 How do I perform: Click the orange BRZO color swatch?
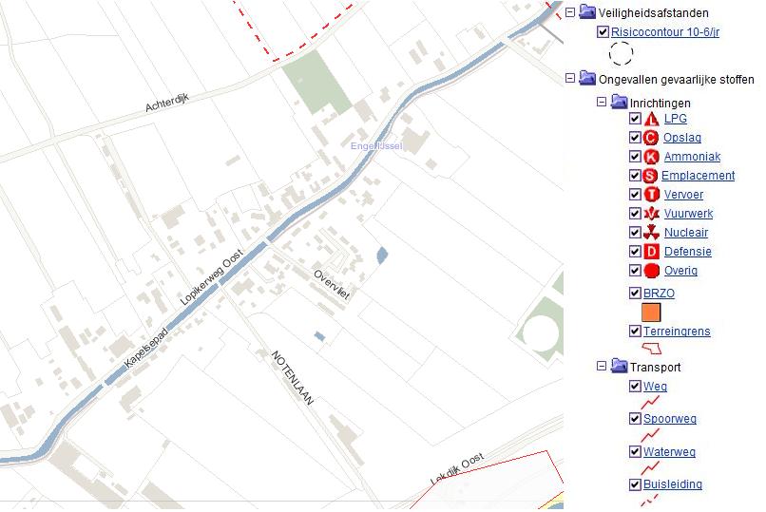651,312
